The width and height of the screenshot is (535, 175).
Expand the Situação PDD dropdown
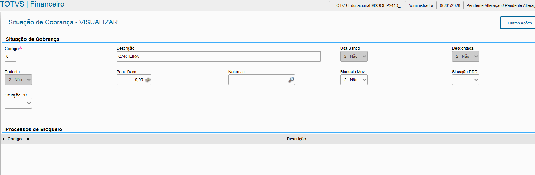point(476,80)
